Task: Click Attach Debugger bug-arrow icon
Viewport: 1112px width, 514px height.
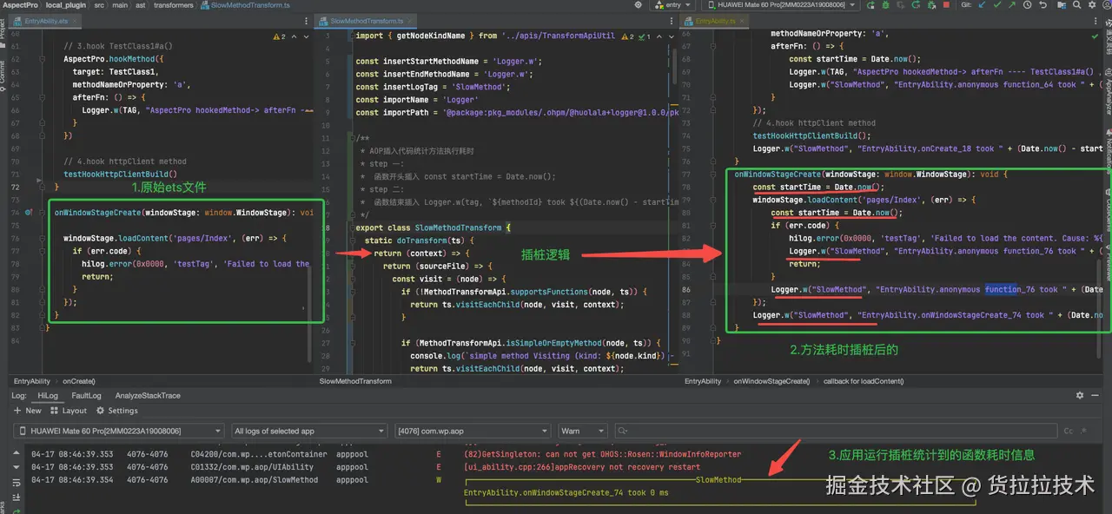Action: [930, 5]
